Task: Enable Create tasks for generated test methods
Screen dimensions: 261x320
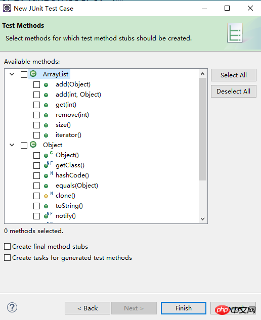Action: [8, 257]
